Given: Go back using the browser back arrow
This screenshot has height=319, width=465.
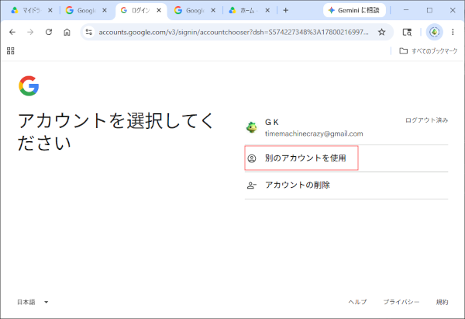Looking at the screenshot, I should coord(12,32).
